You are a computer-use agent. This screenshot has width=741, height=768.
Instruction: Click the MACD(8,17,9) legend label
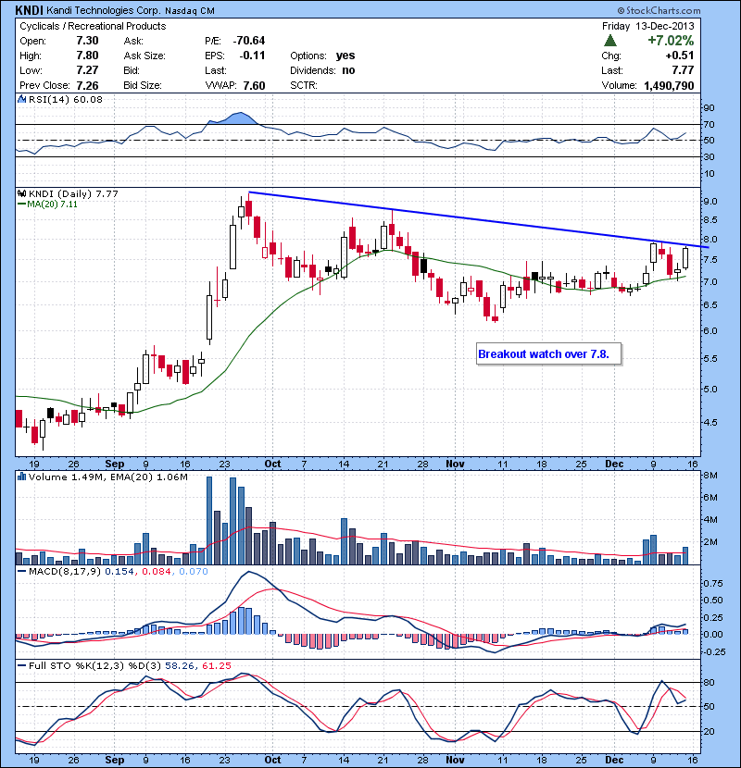pyautogui.click(x=65, y=571)
